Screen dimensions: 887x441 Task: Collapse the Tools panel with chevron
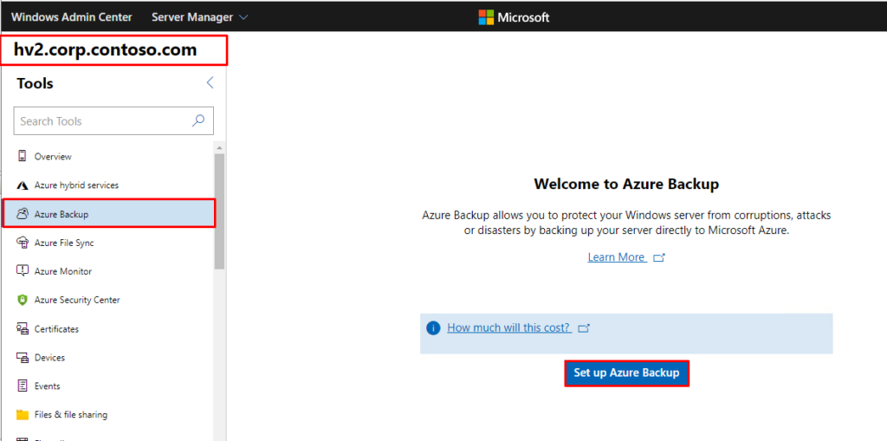[x=210, y=83]
